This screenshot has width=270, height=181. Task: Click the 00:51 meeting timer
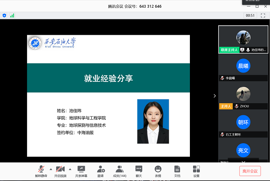pos(250,15)
